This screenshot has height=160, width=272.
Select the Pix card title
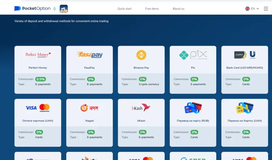[193, 68]
